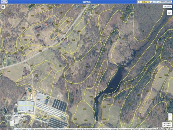The image size is (173, 130).
Task: Activate the locate-me crosshair icon
Action: click(x=3, y=7)
